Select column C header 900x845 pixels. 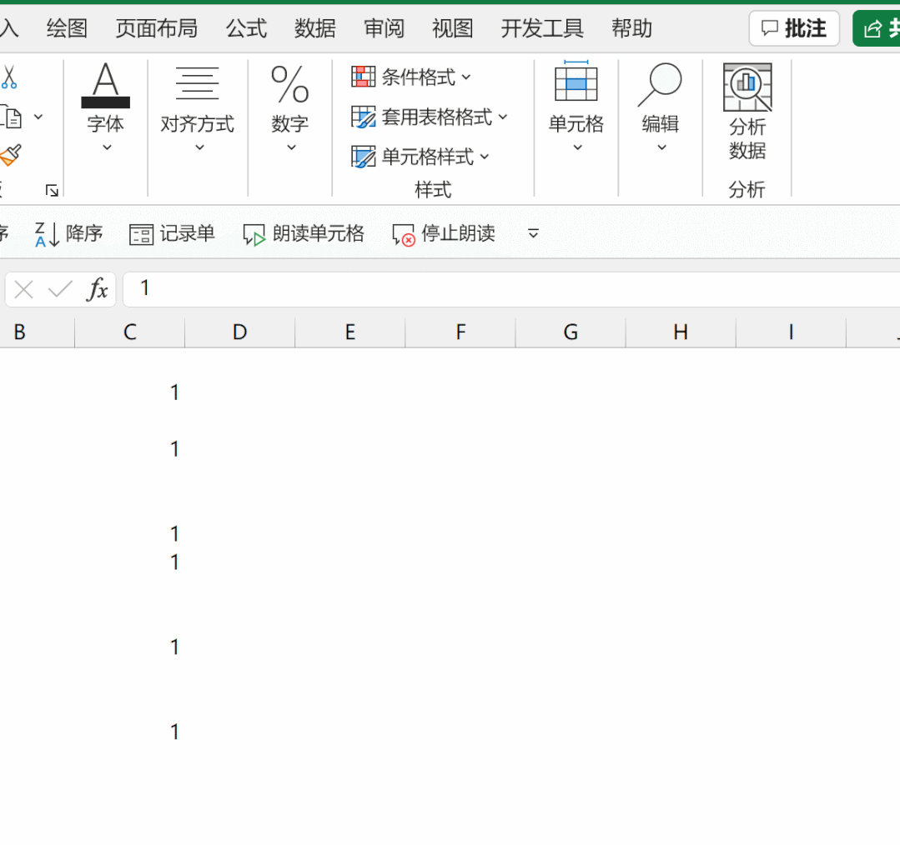130,332
